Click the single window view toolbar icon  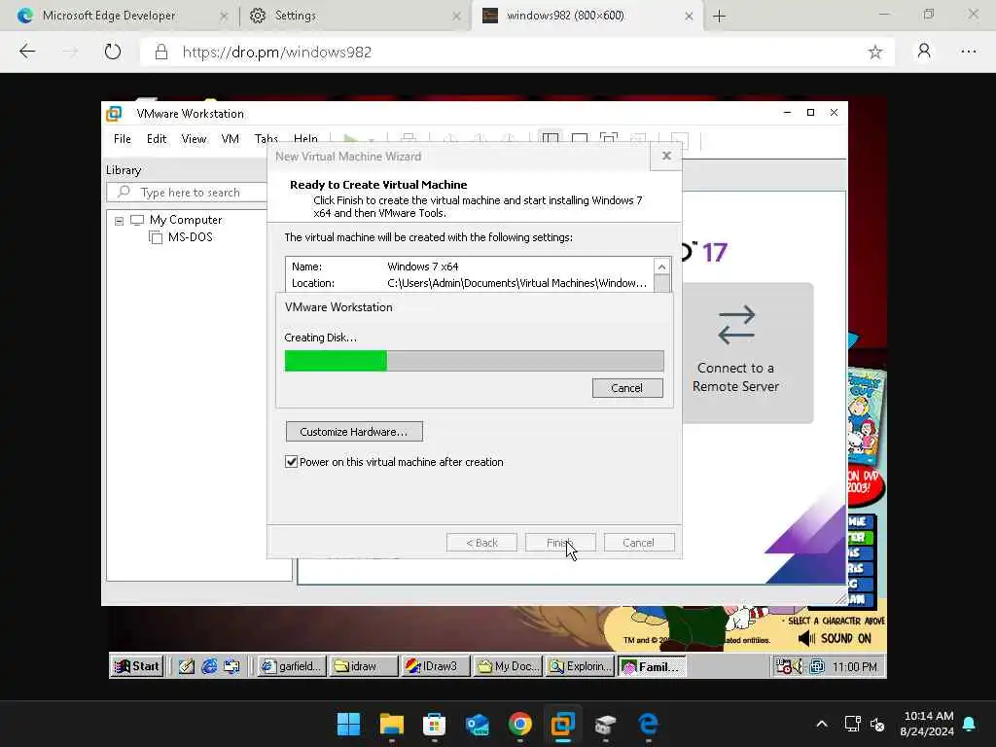pos(580,138)
